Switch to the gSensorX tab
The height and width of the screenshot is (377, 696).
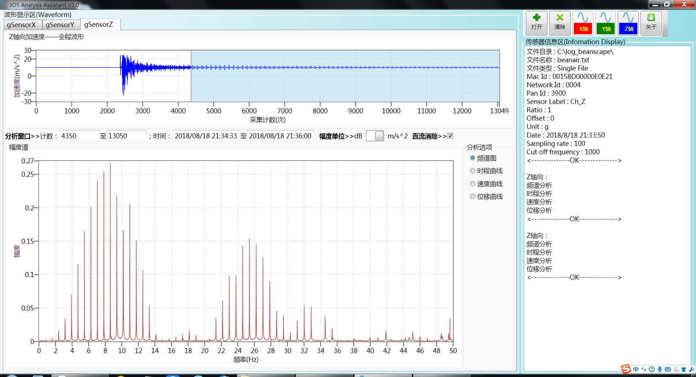[22, 25]
